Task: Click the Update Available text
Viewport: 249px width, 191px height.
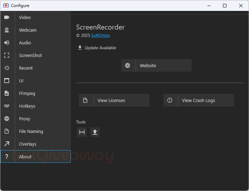Action: [x=100, y=48]
